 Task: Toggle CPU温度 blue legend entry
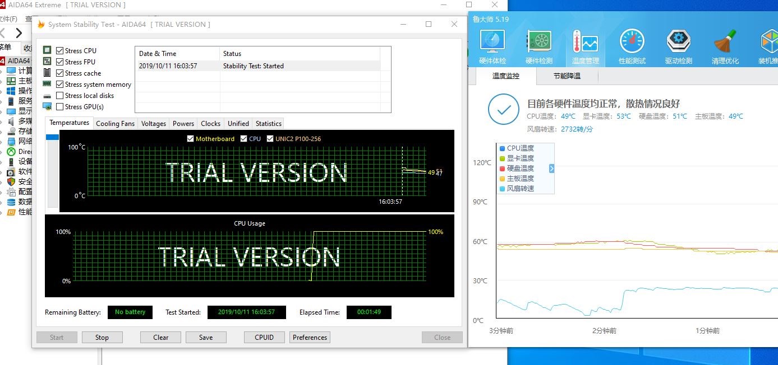tap(517, 148)
